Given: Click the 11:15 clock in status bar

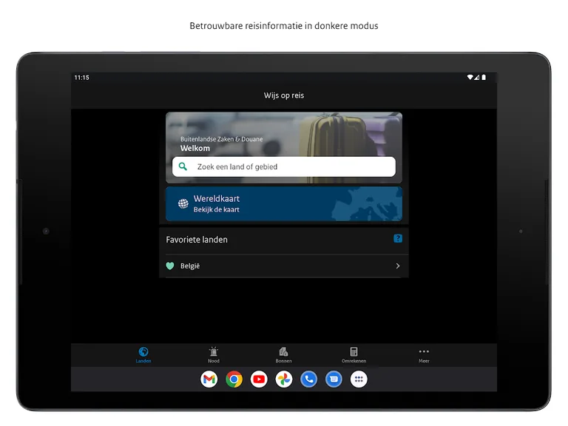Looking at the screenshot, I should pos(82,78).
